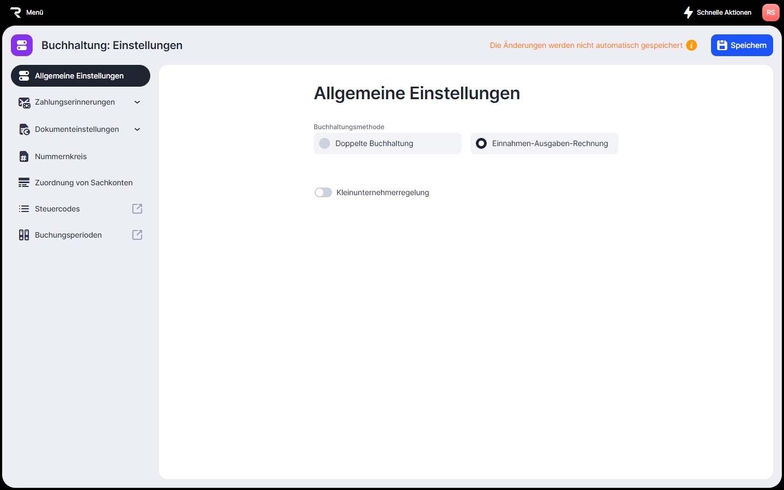Click the Nummernkreis hash document icon
Image resolution: width=784 pixels, height=490 pixels.
tap(24, 156)
